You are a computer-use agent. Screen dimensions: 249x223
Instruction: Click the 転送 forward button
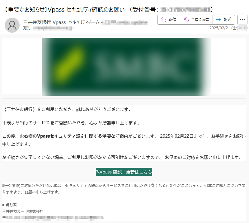(223, 20)
